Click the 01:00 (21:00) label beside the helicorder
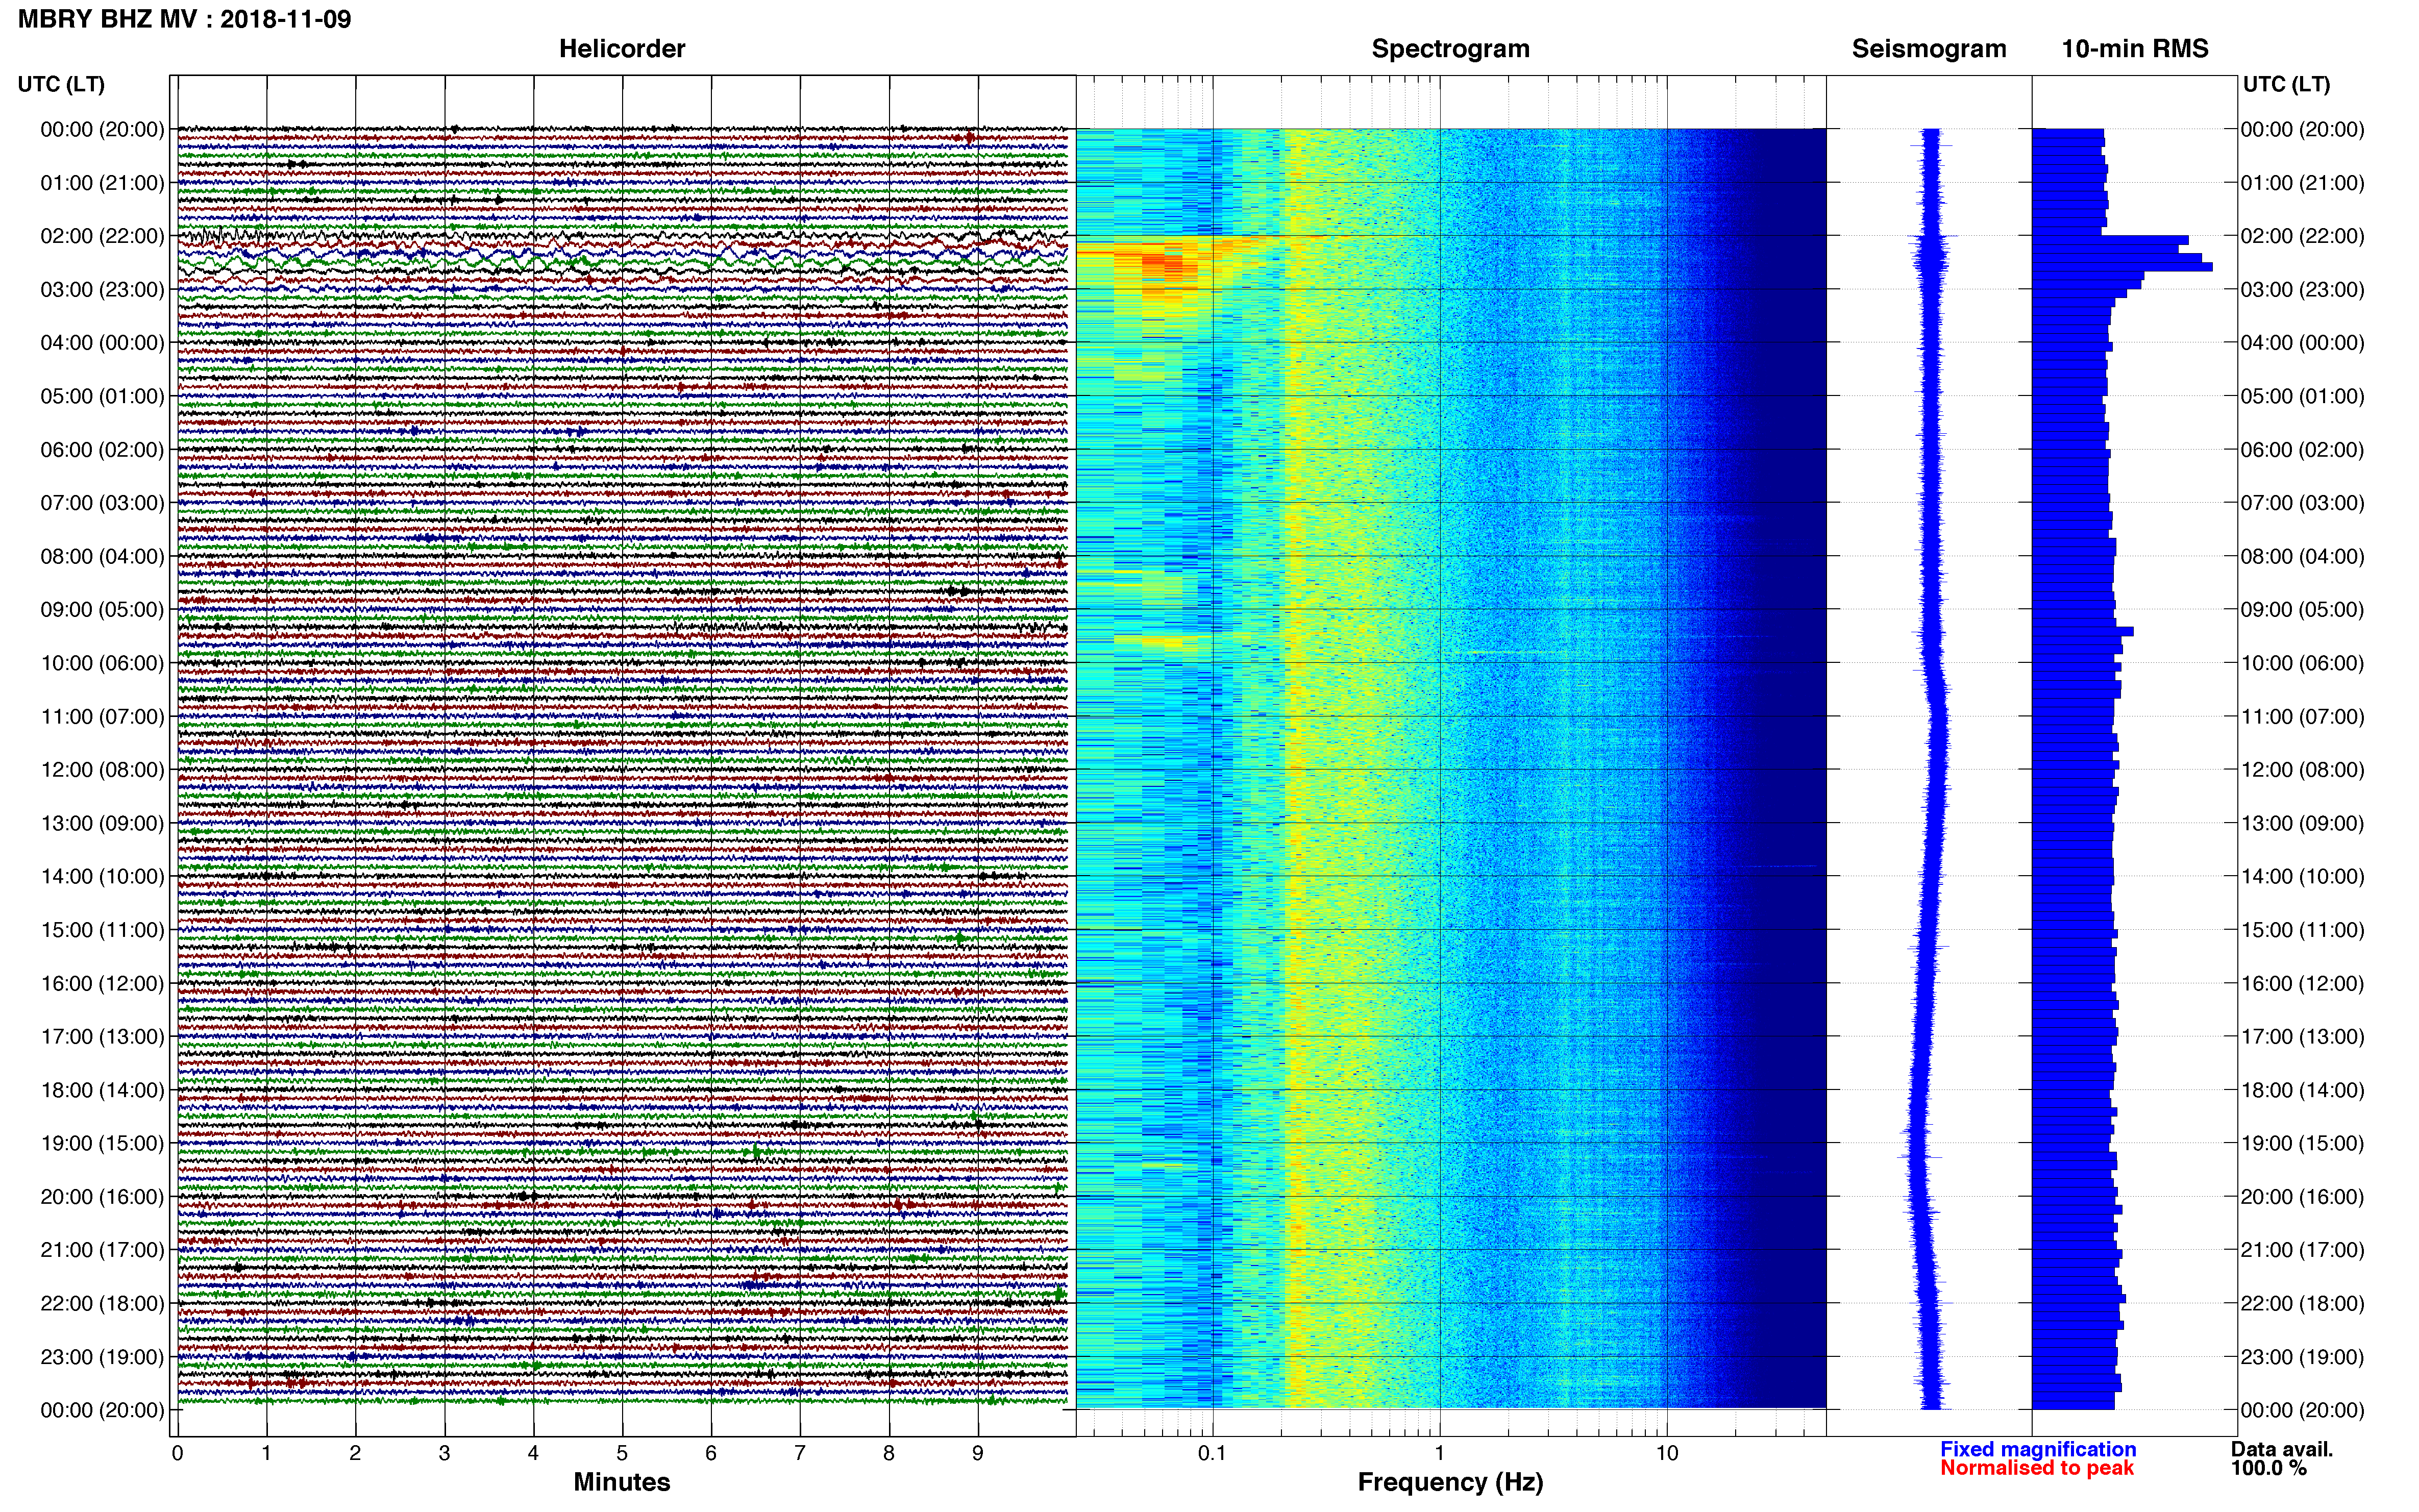The height and width of the screenshot is (1512, 2419). 102,183
